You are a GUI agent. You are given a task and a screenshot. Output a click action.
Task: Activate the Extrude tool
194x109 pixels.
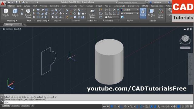[x=15, y=12]
